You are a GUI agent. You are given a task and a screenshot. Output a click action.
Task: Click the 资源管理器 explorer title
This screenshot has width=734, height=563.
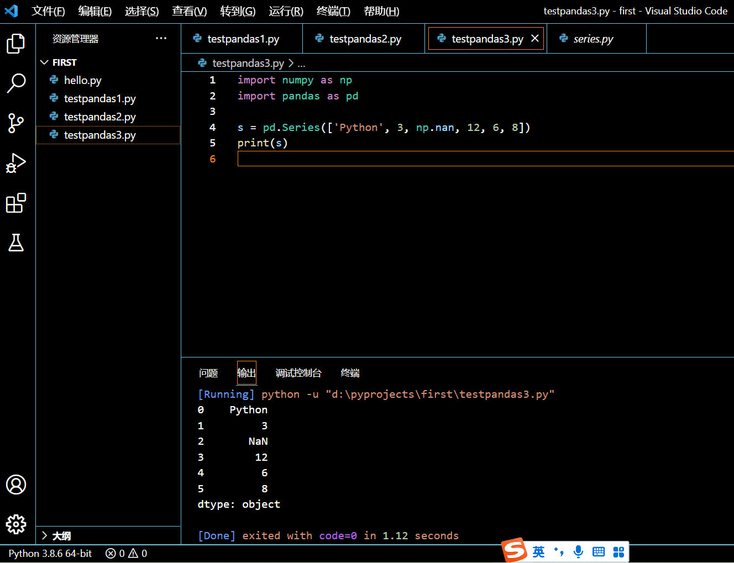coord(75,39)
